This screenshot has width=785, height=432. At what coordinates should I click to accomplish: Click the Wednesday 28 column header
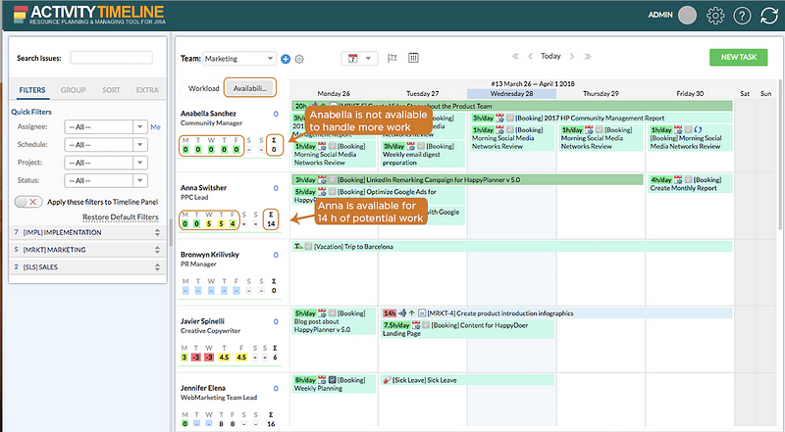(511, 93)
